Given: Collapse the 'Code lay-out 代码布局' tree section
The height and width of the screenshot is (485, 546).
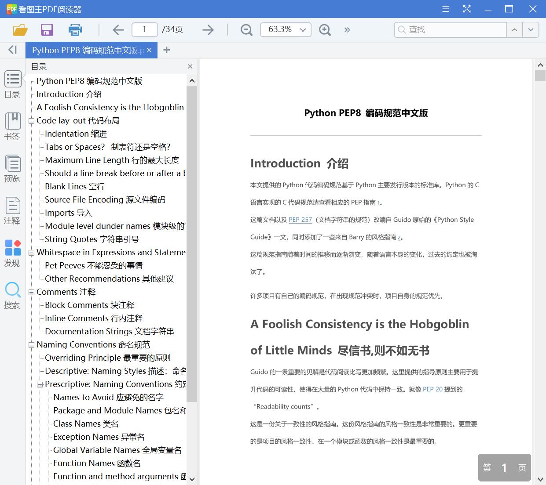Looking at the screenshot, I should pos(31,120).
